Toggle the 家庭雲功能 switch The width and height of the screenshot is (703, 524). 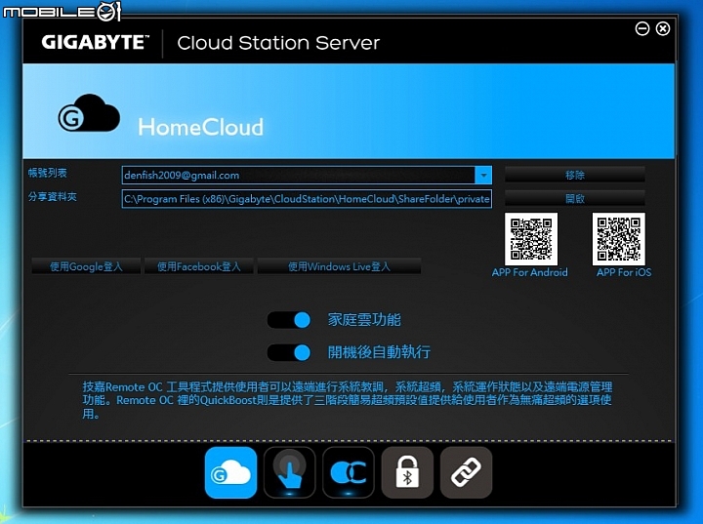289,320
